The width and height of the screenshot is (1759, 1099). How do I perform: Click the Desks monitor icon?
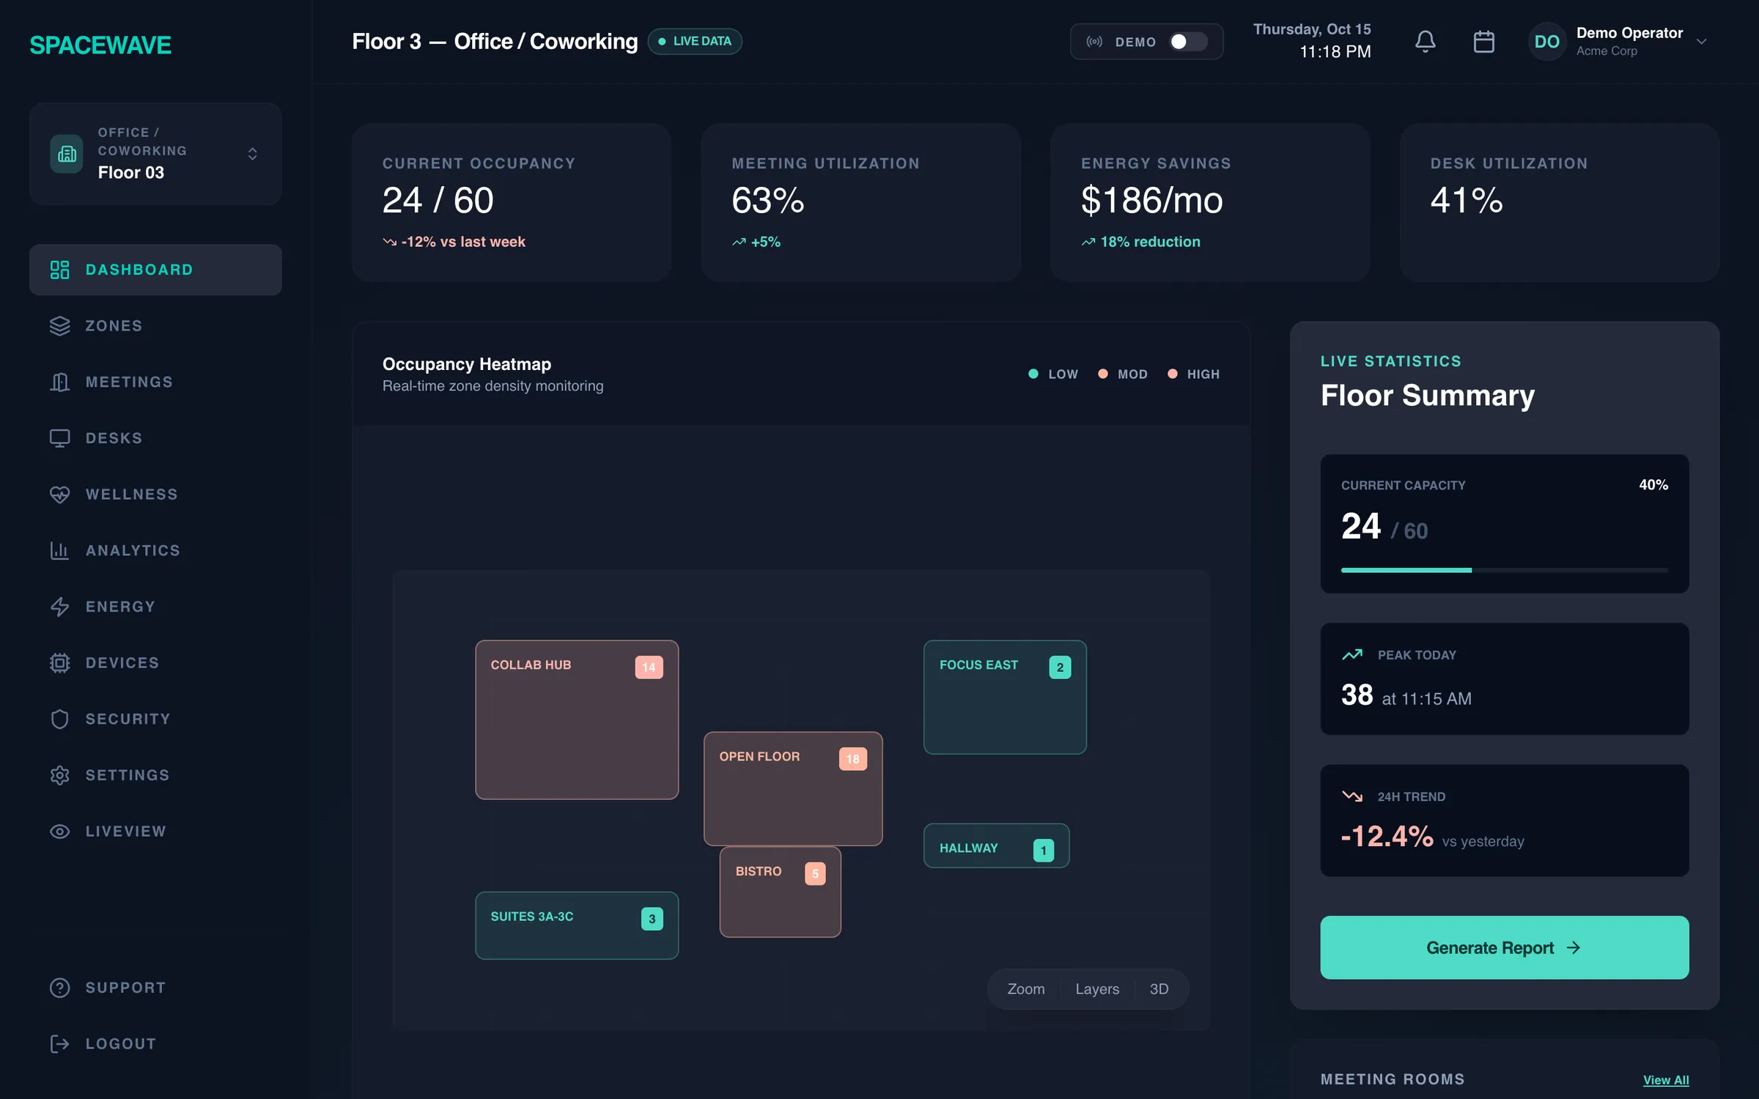[x=59, y=438]
